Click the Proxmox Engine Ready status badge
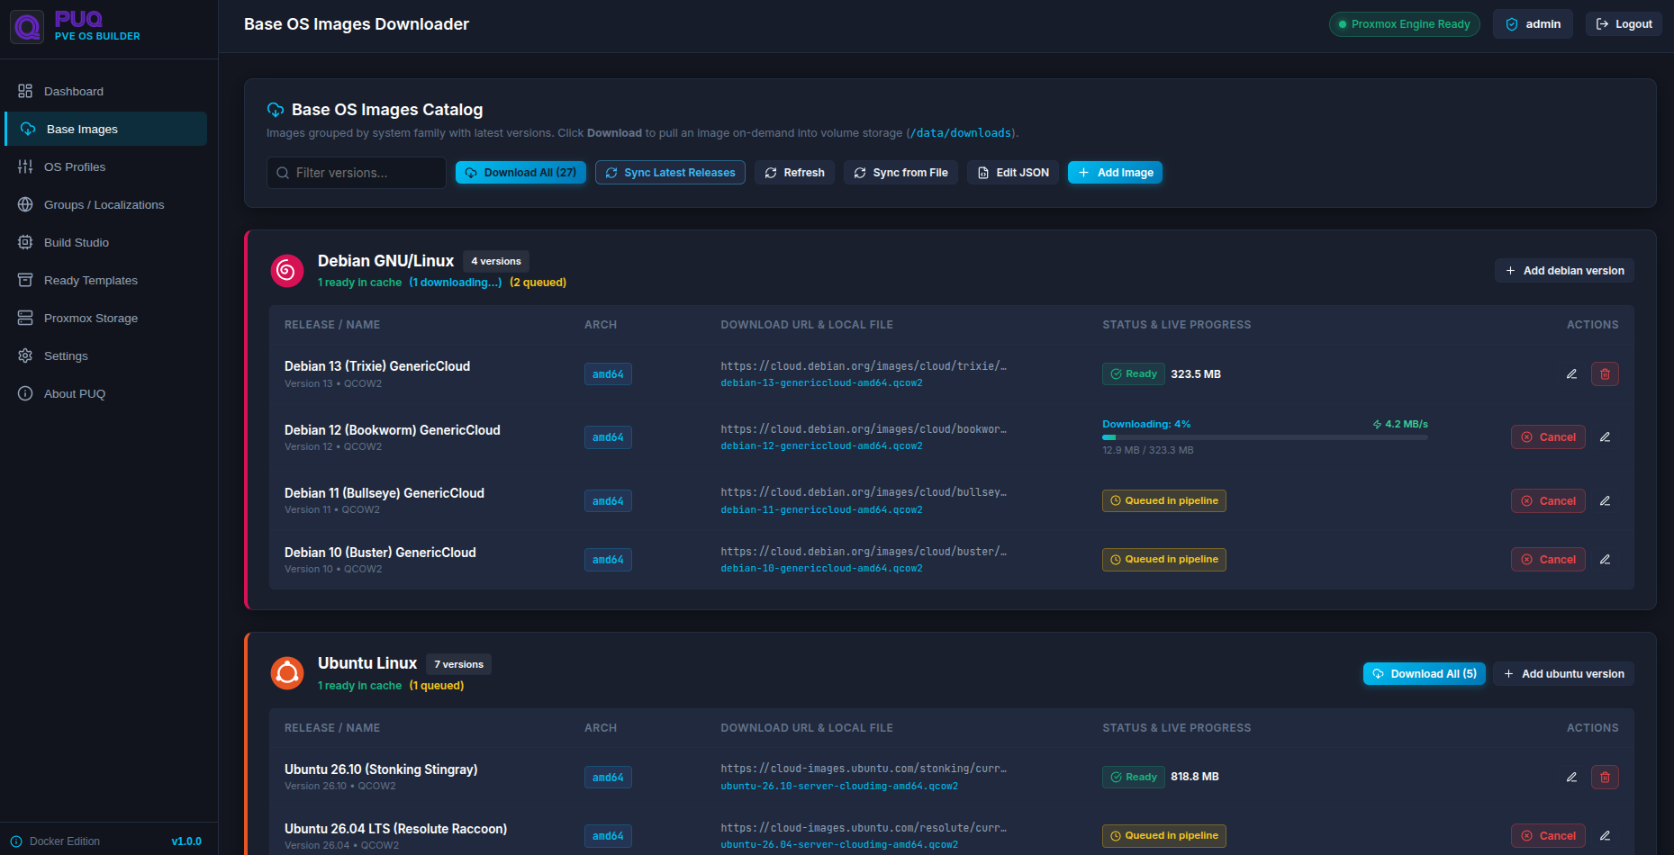The image size is (1674, 855). point(1405,24)
